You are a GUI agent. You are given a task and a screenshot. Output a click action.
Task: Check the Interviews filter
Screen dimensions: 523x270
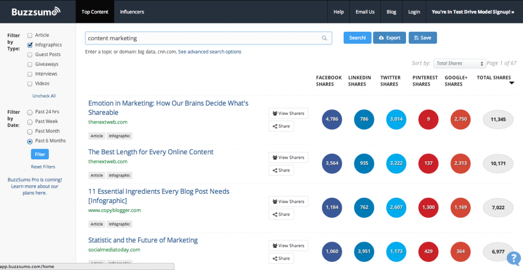tap(30, 74)
